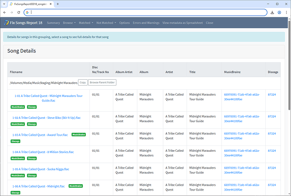Open MusicBrainz ID link in row 1-01
Image resolution: width=291 pixels, height=196 pixels.
pos(242,97)
